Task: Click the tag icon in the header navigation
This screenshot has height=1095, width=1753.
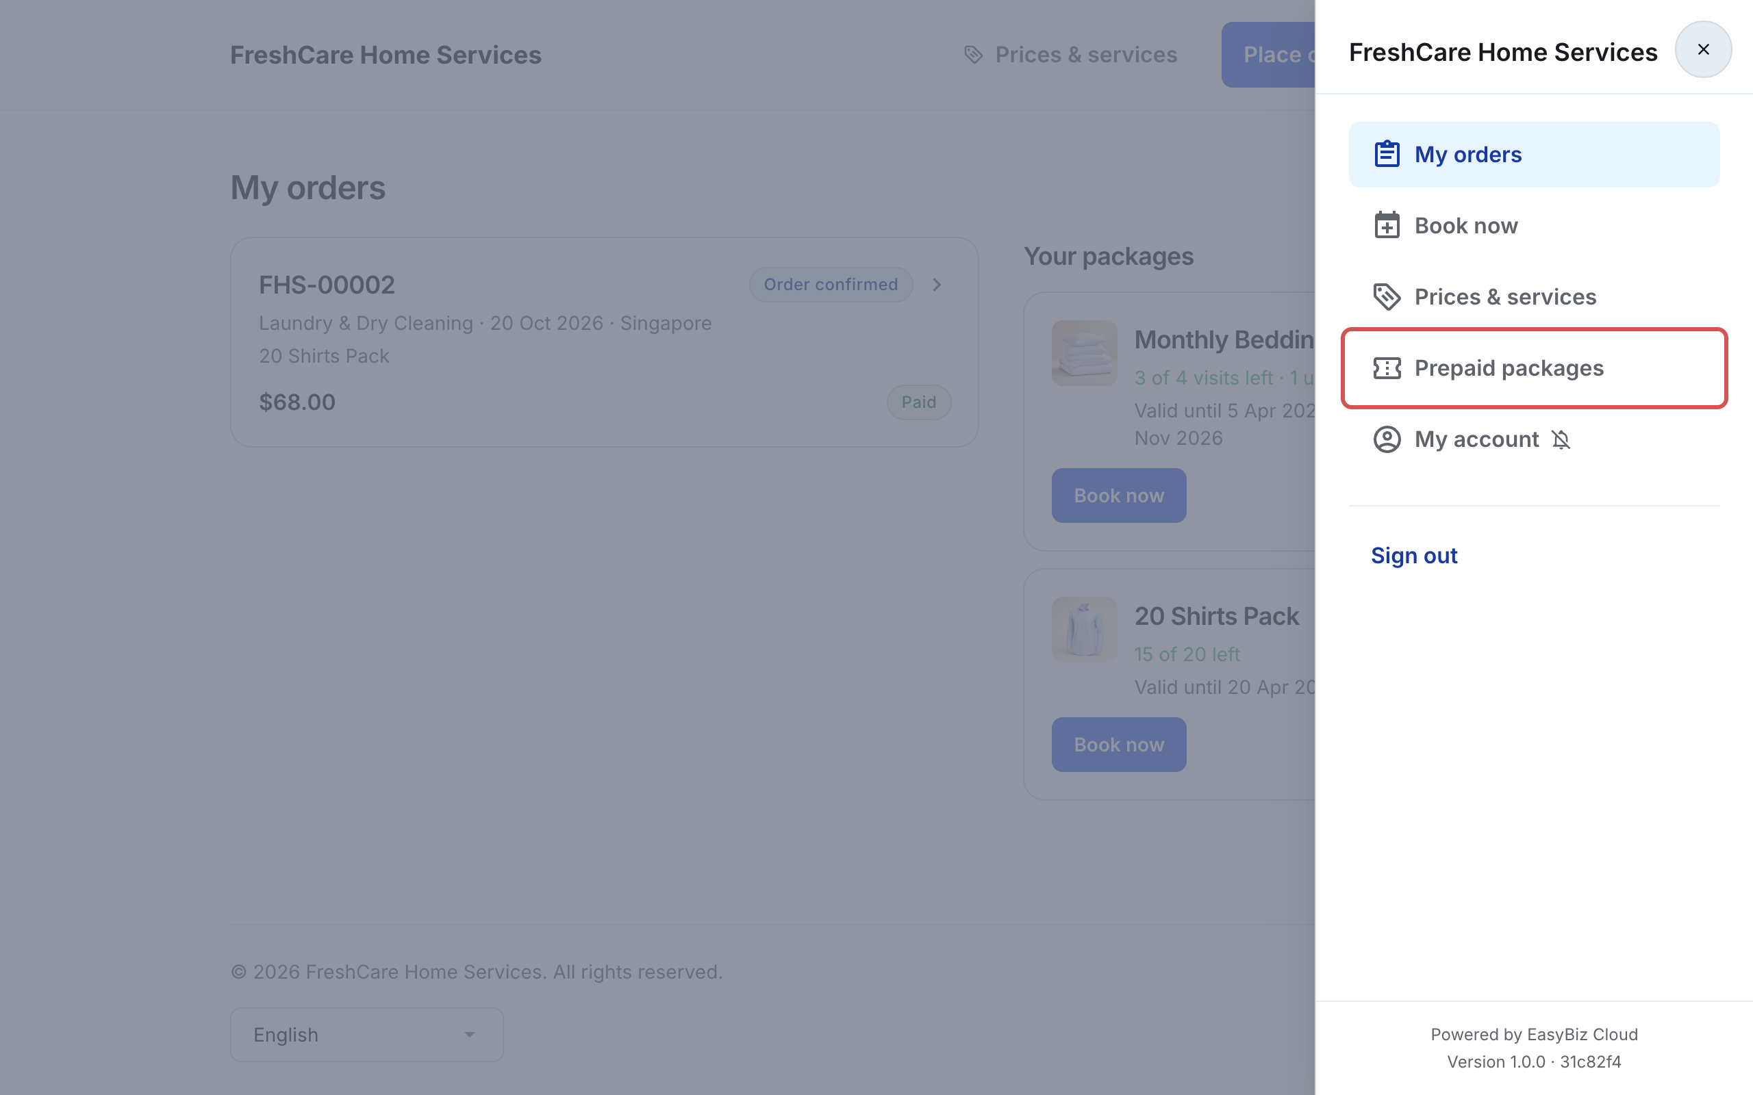Action: [974, 54]
